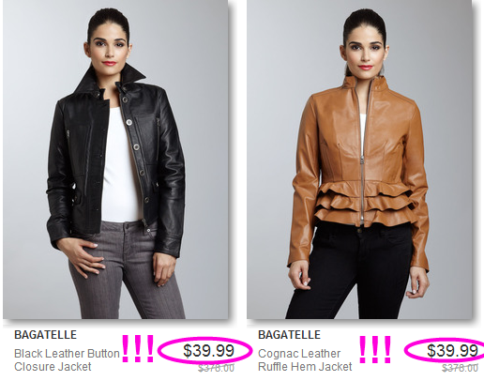
Task: Click pink exclamation marks beside cognac jacket
Action: tap(375, 349)
